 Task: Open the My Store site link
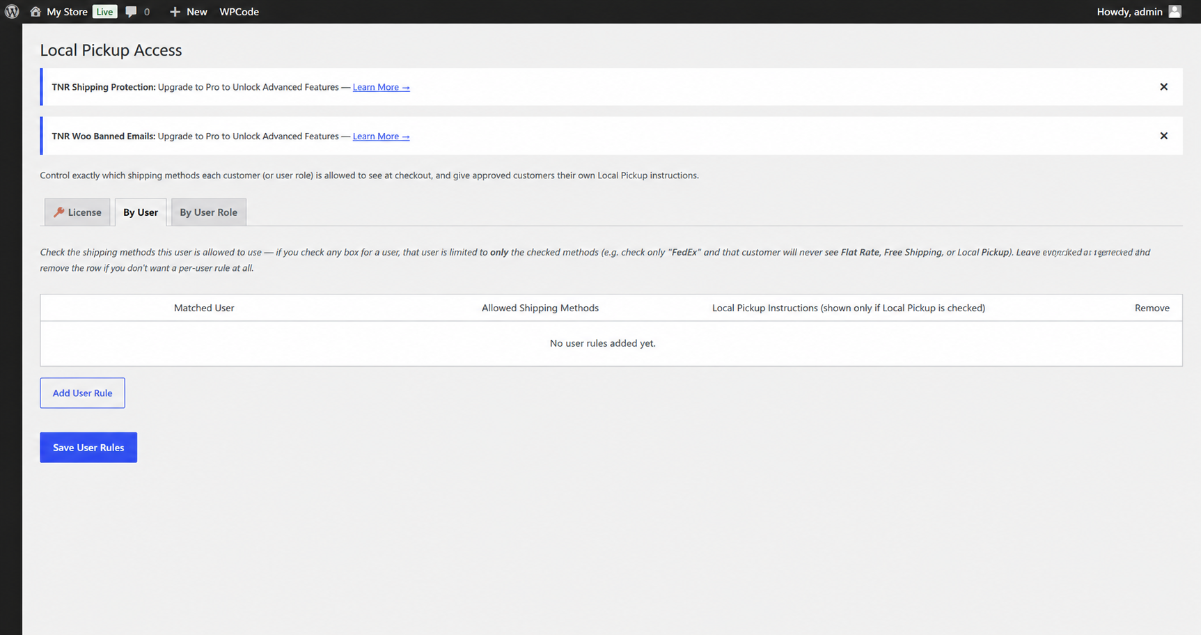point(67,12)
